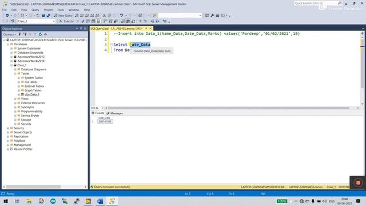366x206 pixels.
Task: Click the Navigate Backward icon
Action: [x=7, y=15]
